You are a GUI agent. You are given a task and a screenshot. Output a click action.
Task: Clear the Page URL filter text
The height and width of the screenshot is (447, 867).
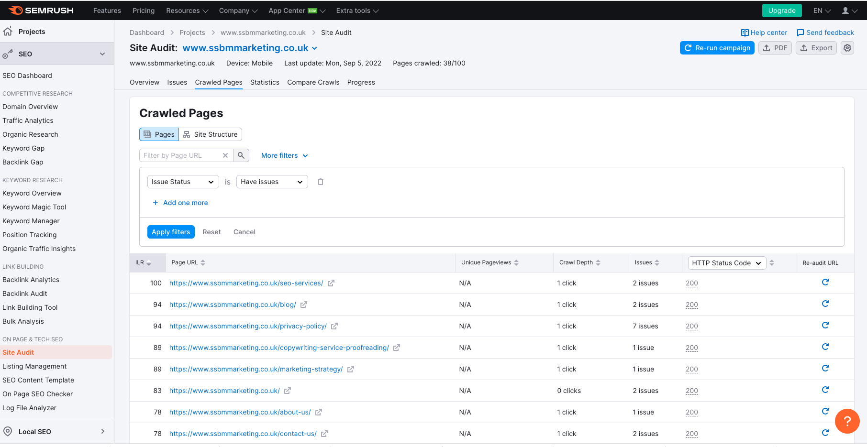click(x=225, y=155)
